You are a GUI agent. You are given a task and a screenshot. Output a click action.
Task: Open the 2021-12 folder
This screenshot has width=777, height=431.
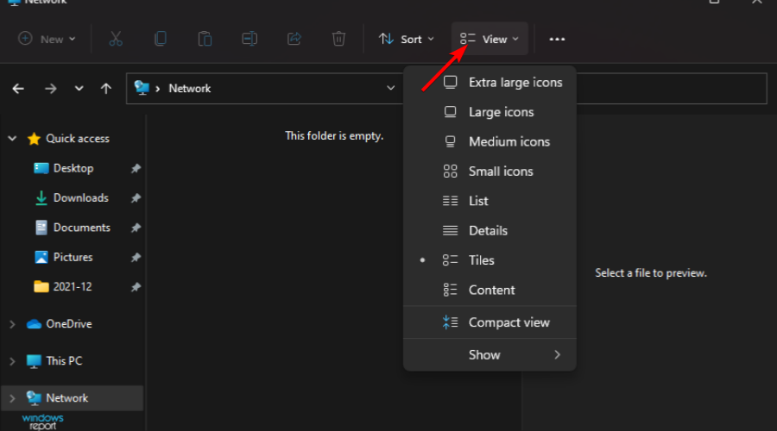click(x=73, y=287)
